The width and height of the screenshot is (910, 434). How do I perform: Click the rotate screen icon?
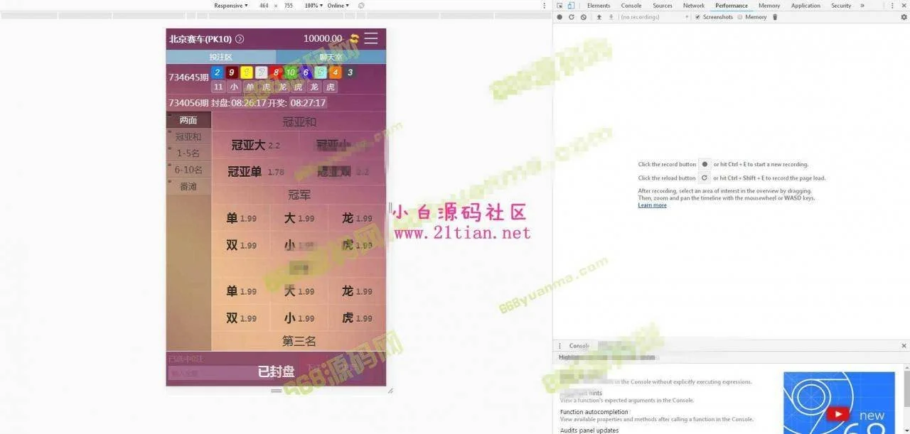(361, 6)
